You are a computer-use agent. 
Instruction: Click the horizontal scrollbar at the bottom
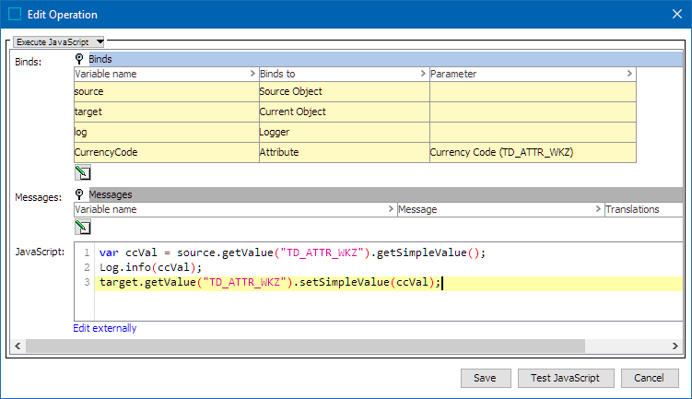point(304,346)
